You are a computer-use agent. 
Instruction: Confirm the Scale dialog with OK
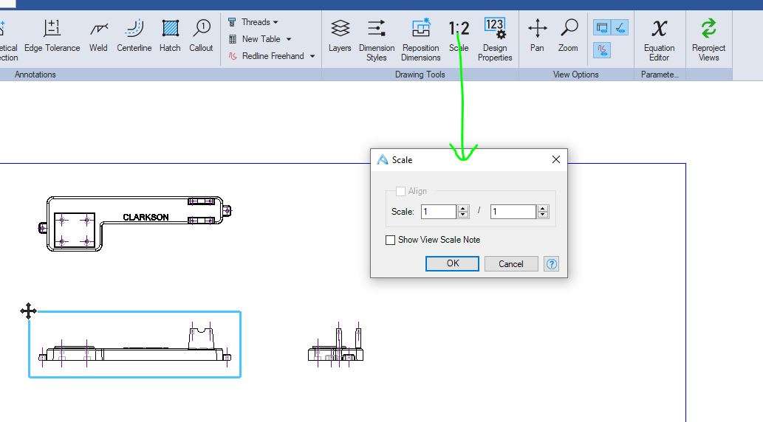(x=453, y=263)
